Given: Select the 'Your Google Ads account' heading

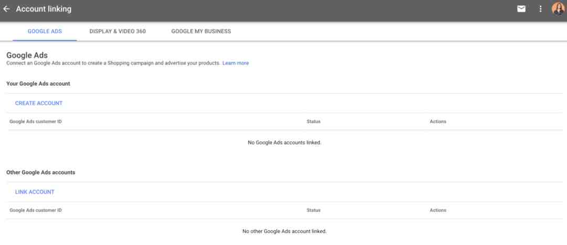Looking at the screenshot, I should coord(38,84).
